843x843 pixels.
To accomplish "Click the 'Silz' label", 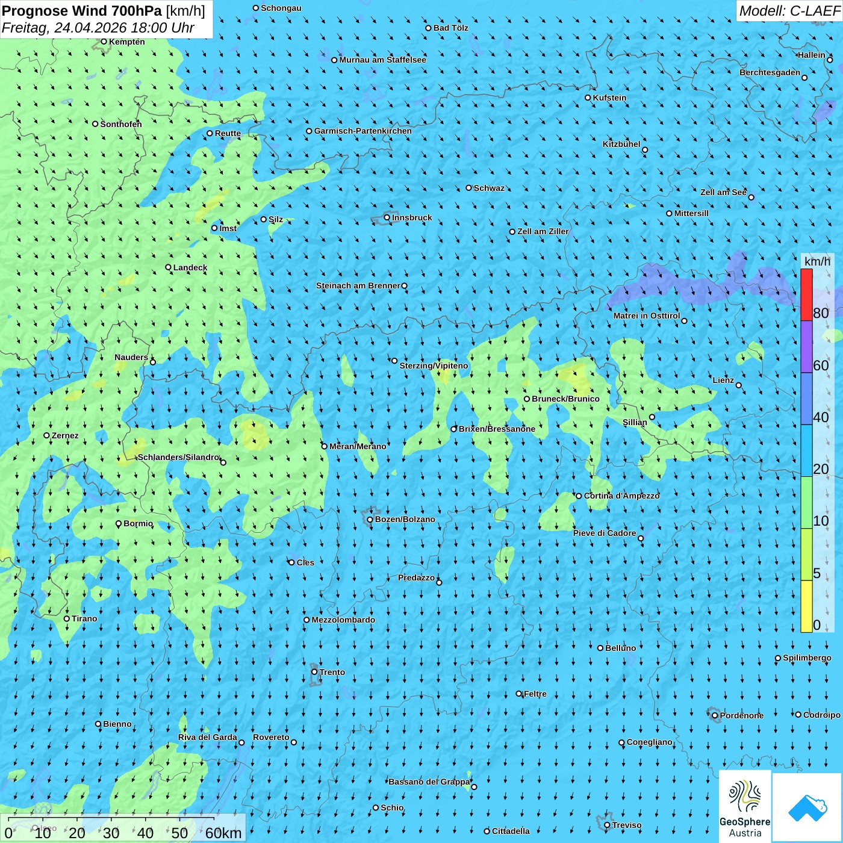I will [276, 219].
